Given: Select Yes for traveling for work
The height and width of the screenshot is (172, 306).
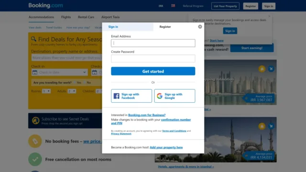Looking at the screenshot, I should [x=75, y=83].
